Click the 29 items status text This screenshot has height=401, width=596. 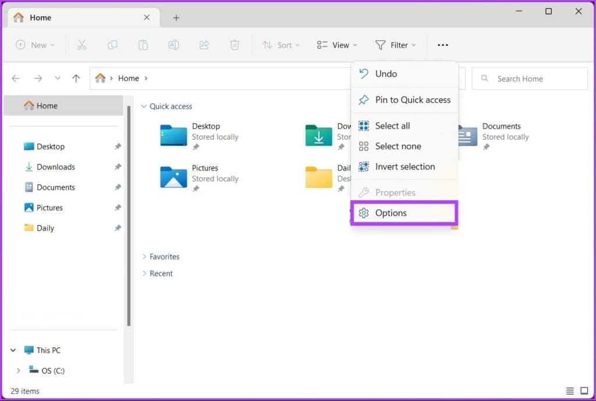coord(25,391)
